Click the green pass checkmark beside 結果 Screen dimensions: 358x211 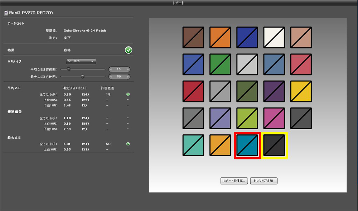(129, 50)
